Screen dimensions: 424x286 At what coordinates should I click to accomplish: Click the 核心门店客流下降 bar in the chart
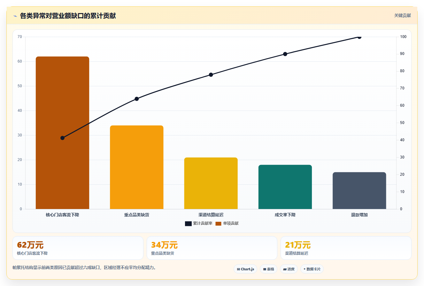tap(62, 133)
